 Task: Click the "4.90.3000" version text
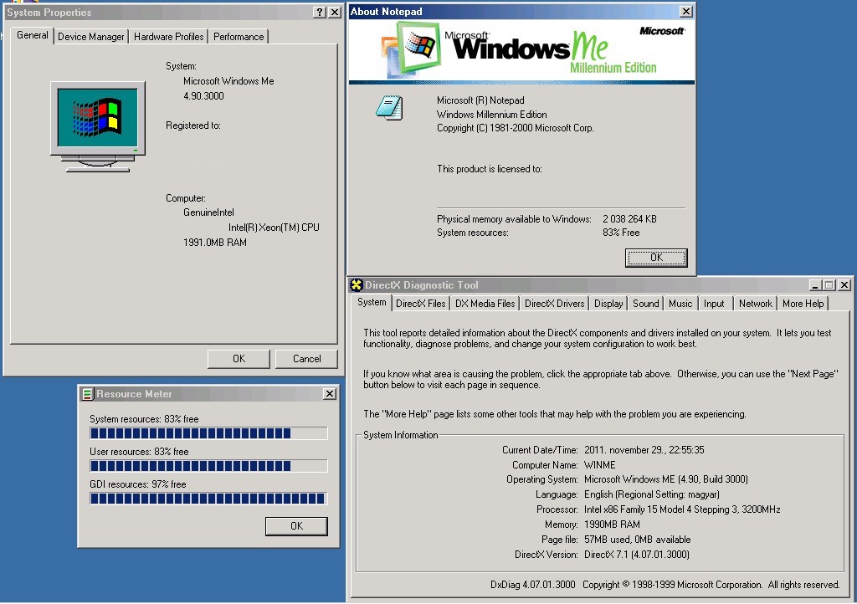203,96
